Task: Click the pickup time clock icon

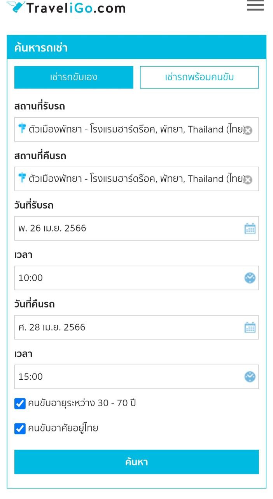Action: click(250, 278)
